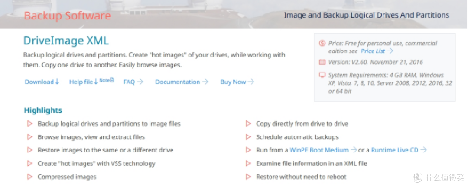Screen dimensions: 468x187
Task: Open the FAQ link
Action: point(133,82)
